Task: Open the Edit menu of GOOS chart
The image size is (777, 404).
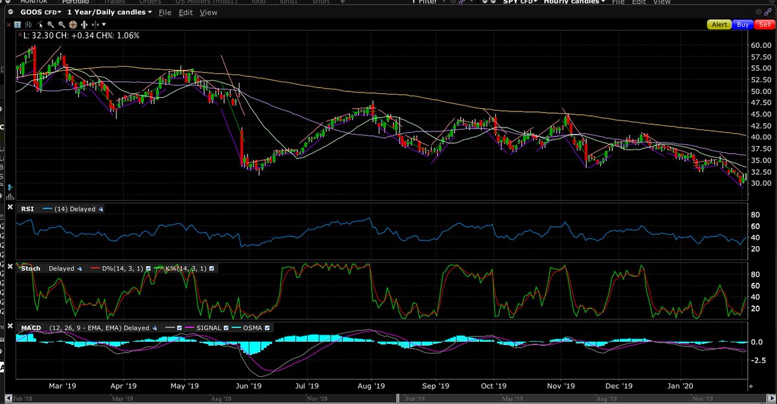Action: coord(186,12)
